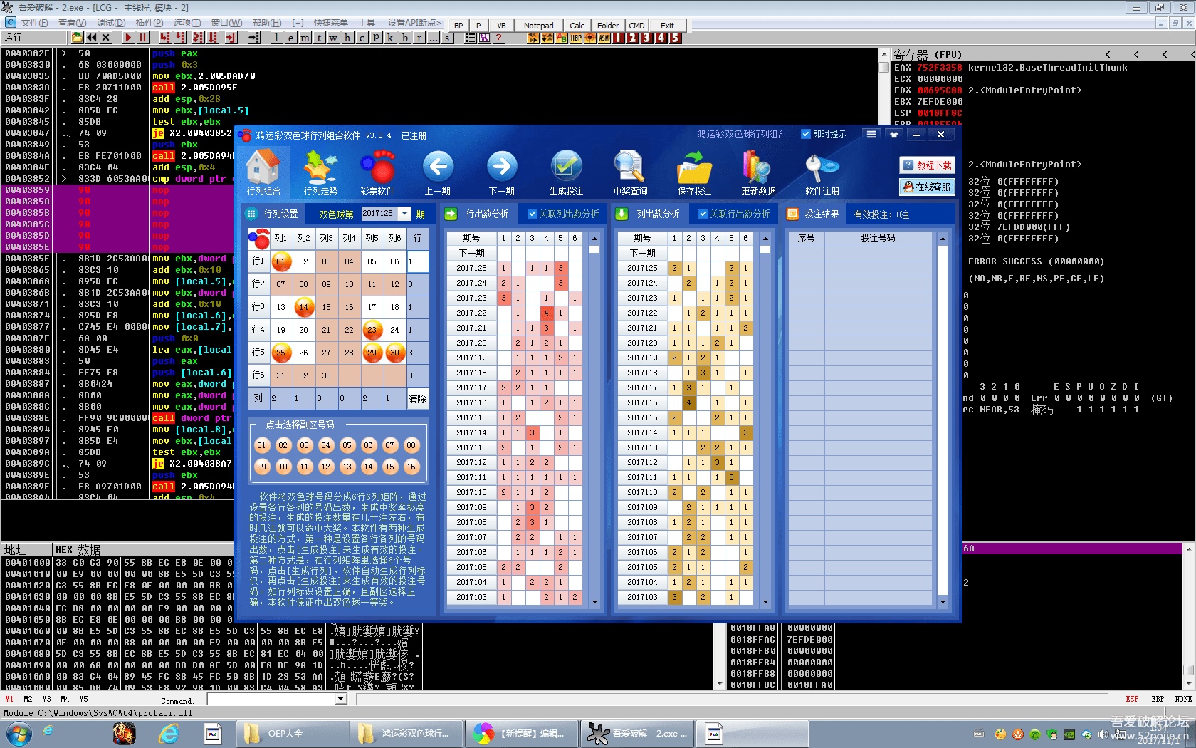
Task: Go to next period with 下一期 arrow
Action: pos(502,171)
